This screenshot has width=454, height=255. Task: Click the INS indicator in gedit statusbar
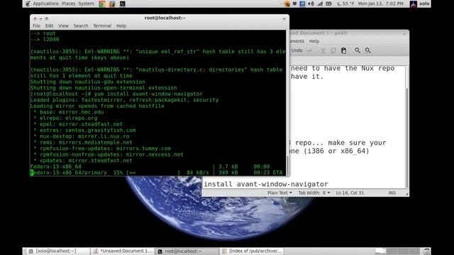coord(392,193)
